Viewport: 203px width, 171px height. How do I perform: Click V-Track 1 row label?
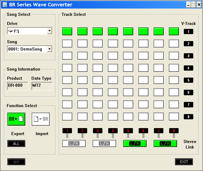188,32
